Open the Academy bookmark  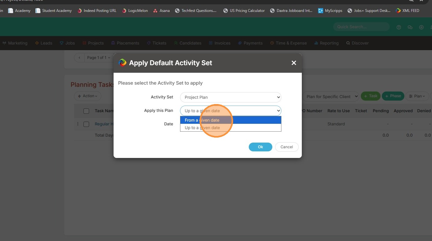pyautogui.click(x=19, y=11)
